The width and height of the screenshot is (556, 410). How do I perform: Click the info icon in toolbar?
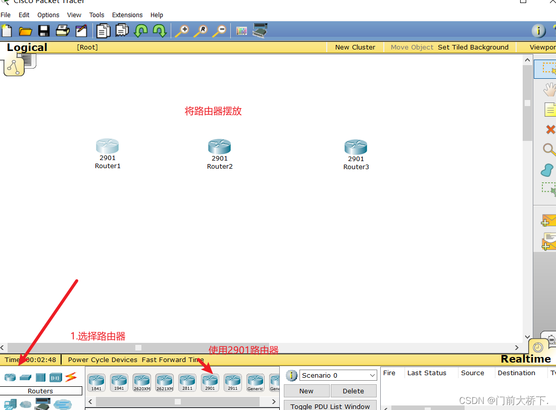pos(538,31)
